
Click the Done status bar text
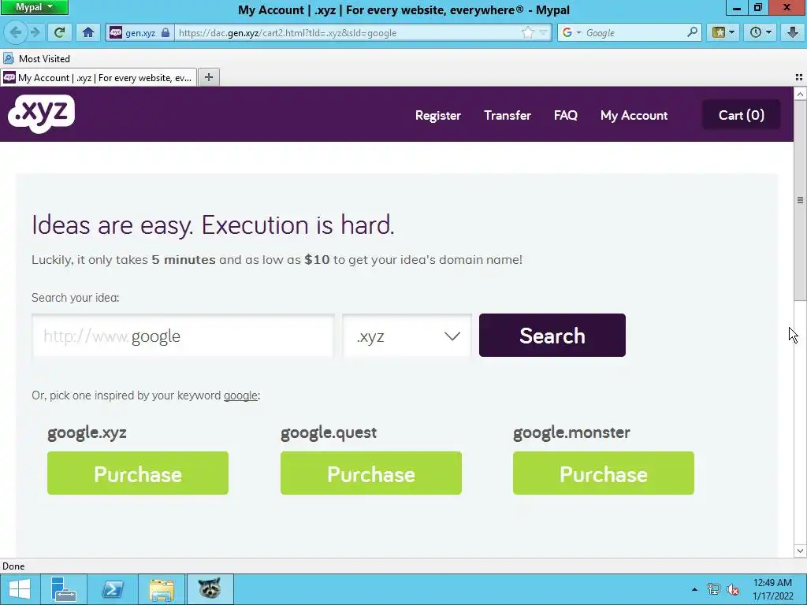tap(13, 566)
